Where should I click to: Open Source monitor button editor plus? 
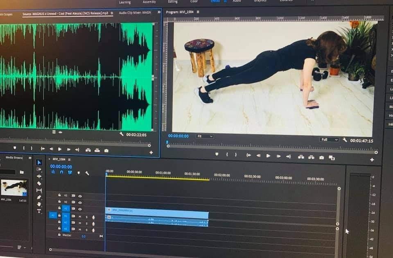coord(151,152)
